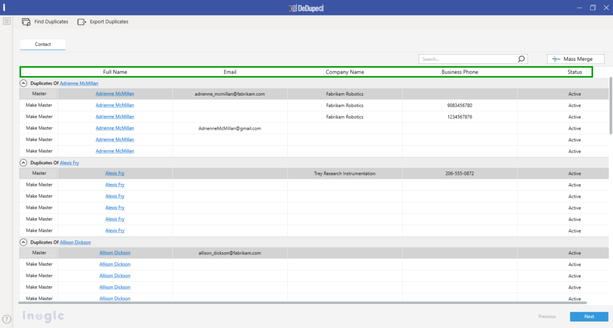Collapse the Duplicates Of Allison Dickson group
The image size is (613, 328).
(23, 242)
